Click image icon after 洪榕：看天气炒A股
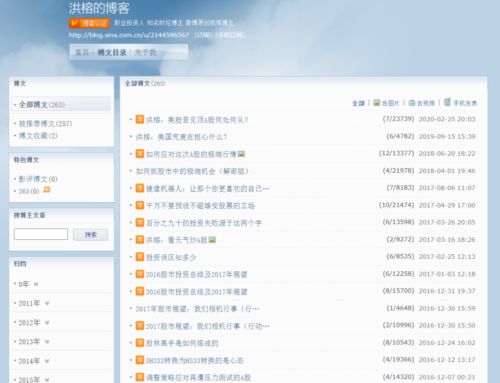The image size is (500, 383). pyautogui.click(x=212, y=240)
